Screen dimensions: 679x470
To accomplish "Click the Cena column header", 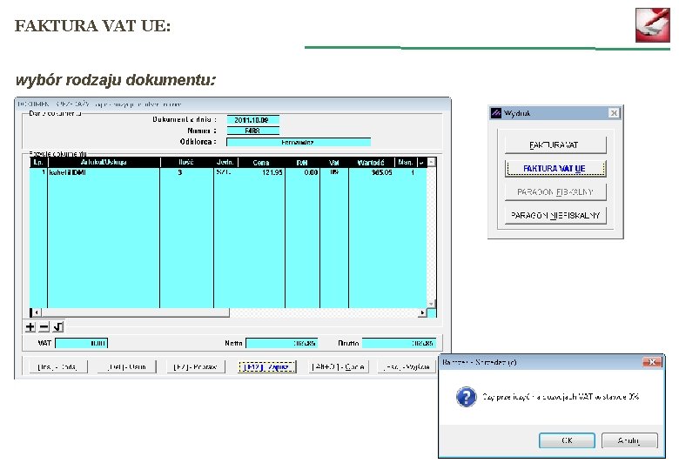I will 261,162.
